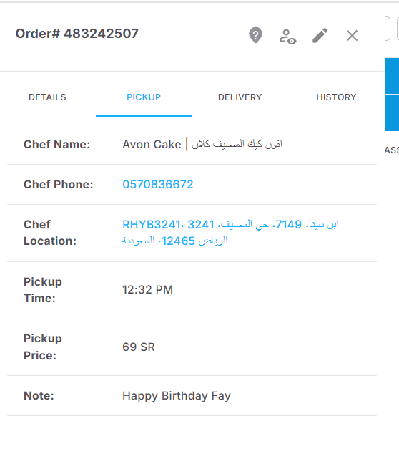Switch to the Details tab
The height and width of the screenshot is (449, 399).
47,97
